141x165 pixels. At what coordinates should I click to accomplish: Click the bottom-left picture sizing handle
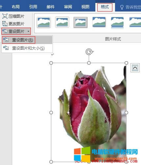coord(51,162)
